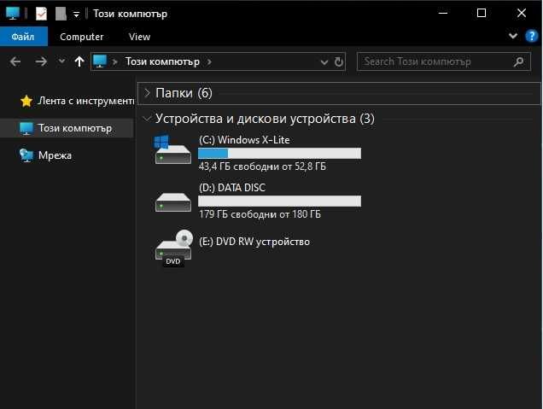Click the Устройства и дискови устройства (3) header
Viewport: 543px width, 409px height.
265,119
